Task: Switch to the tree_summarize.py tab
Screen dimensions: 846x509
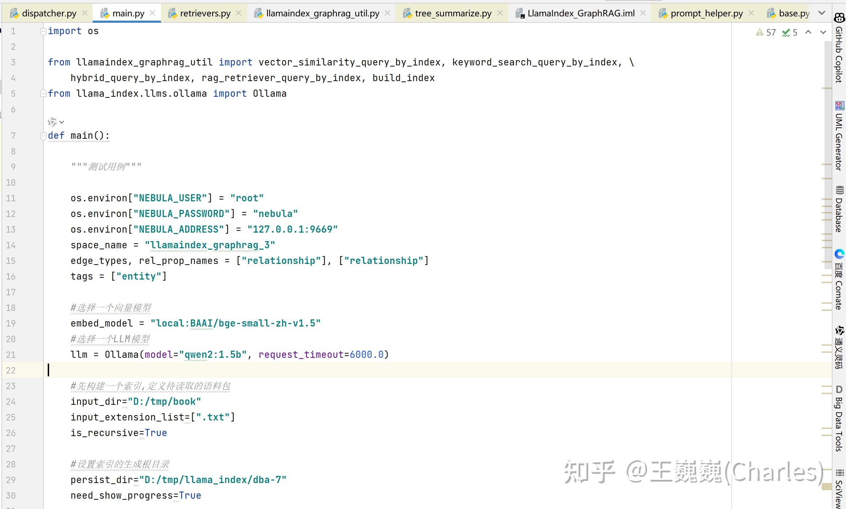Action: click(453, 14)
